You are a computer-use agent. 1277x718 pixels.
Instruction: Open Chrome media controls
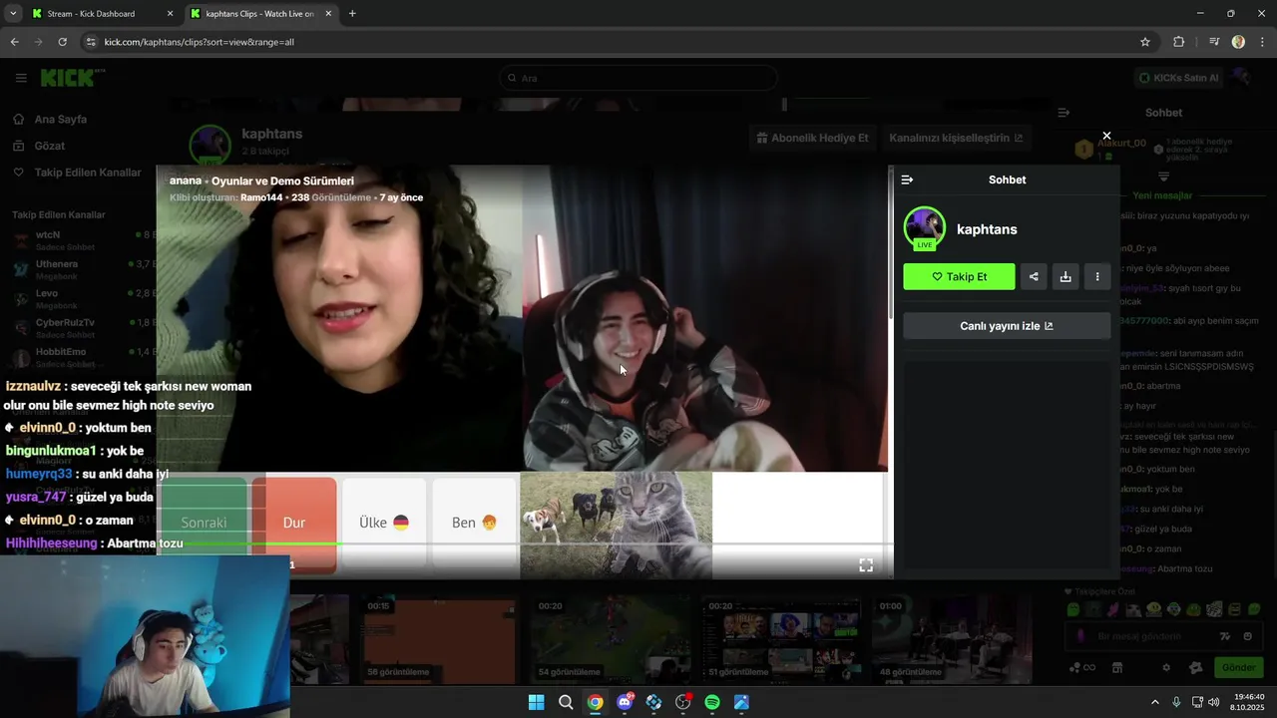(x=1214, y=42)
